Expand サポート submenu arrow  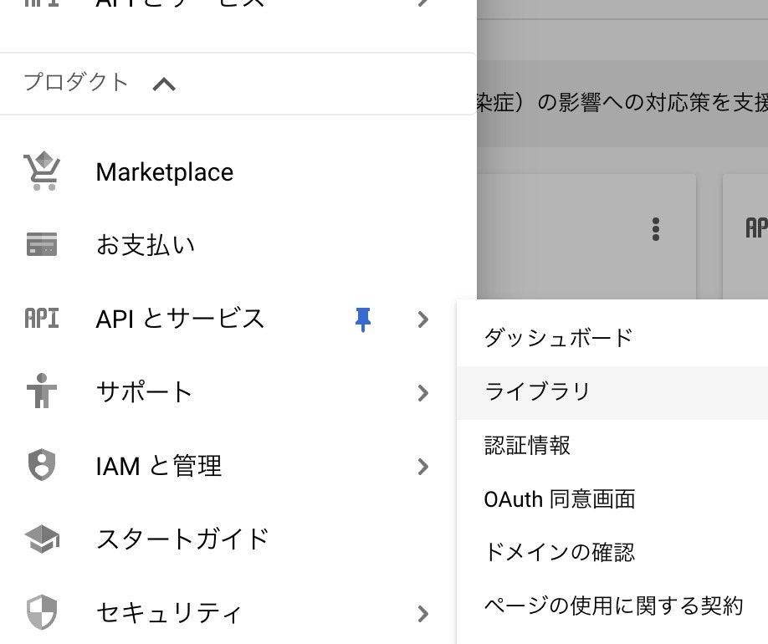[423, 393]
